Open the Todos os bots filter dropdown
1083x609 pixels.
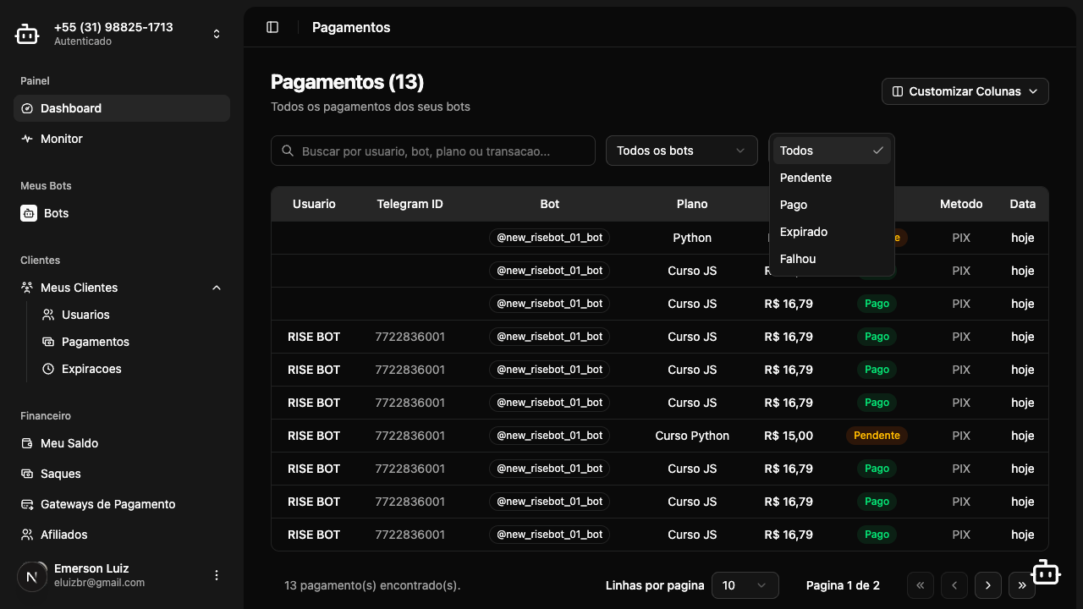tap(681, 151)
